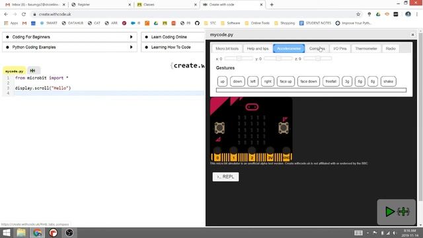Image resolution: width=423 pixels, height=238 pixels.
Task: Trigger the face up gesture
Action: 286,81
